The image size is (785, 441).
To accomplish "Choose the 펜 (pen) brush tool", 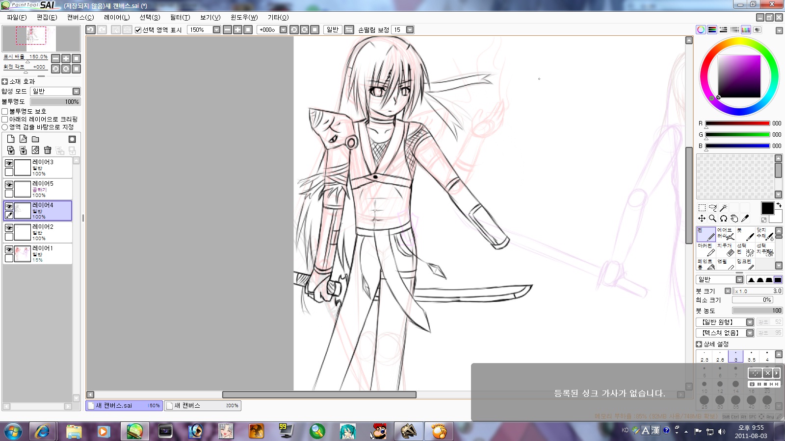I will [706, 234].
